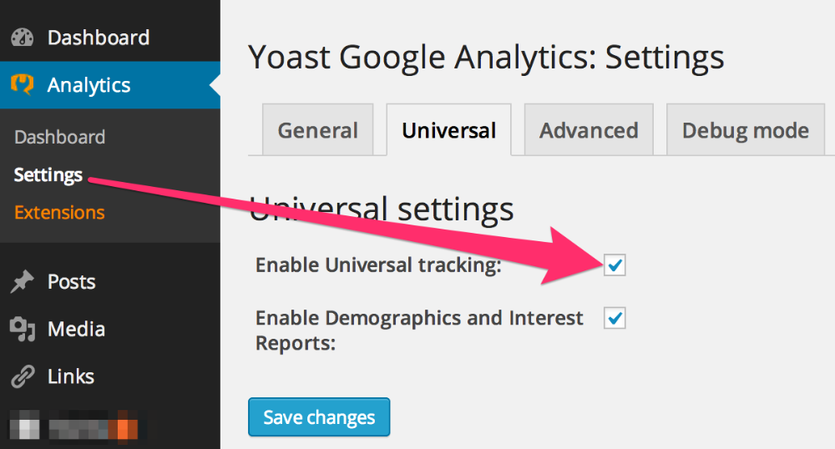Open Analytics Dashboard submenu item
The image size is (835, 449).
(x=59, y=137)
